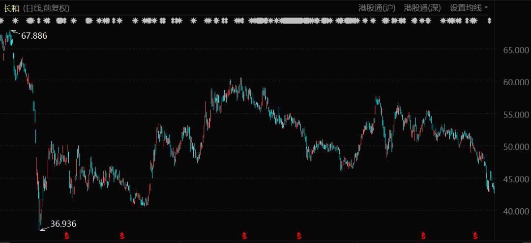The image size is (531, 243).
Task: Switch to 港股通(深) tab
Action: (422, 8)
